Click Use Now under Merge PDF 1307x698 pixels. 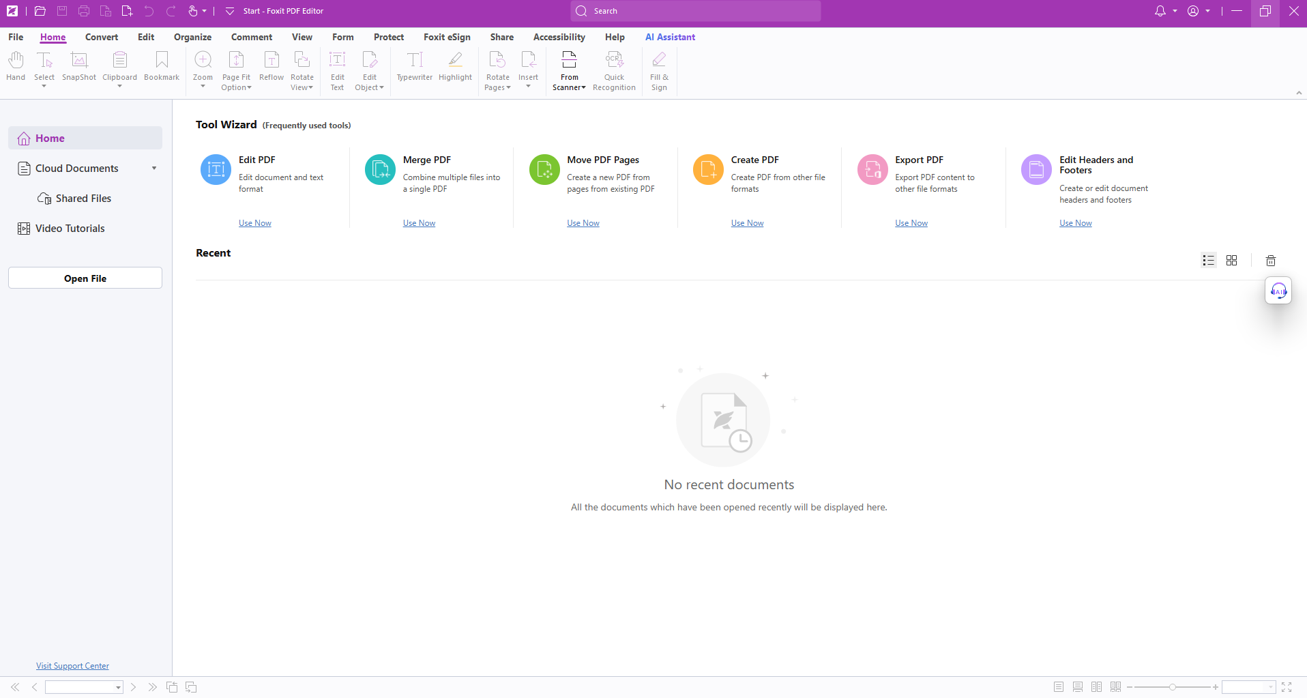coord(419,223)
